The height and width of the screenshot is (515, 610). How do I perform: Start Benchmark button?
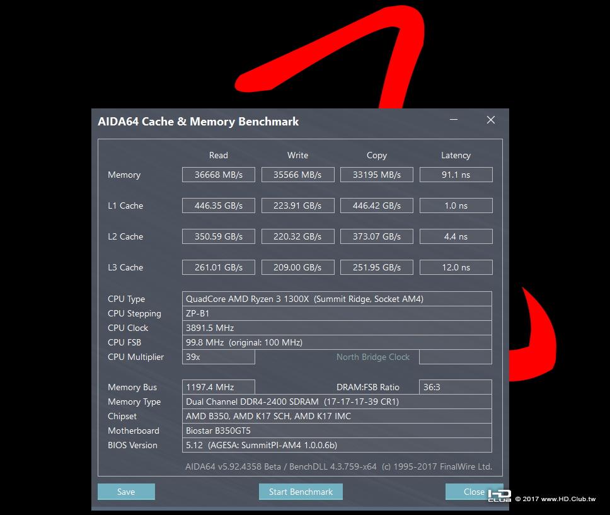click(x=301, y=492)
